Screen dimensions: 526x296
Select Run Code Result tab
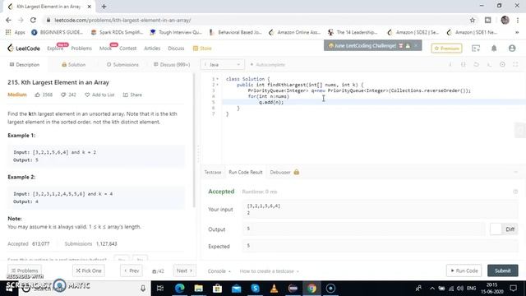(246, 172)
